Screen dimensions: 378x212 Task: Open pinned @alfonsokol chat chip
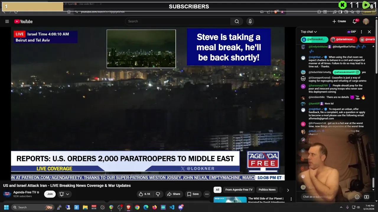(315, 39)
